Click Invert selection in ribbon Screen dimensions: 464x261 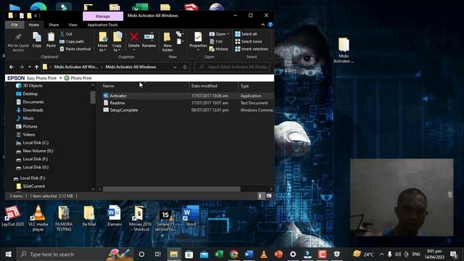[x=252, y=49]
